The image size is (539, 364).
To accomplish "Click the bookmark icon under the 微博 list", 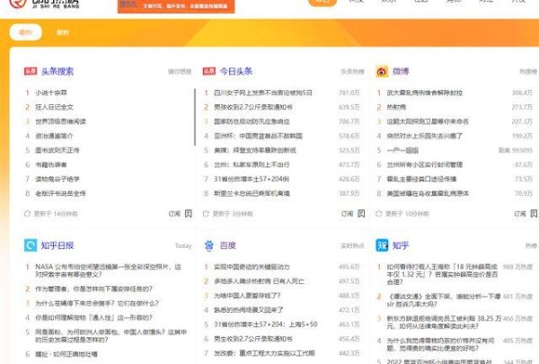I will 534,214.
